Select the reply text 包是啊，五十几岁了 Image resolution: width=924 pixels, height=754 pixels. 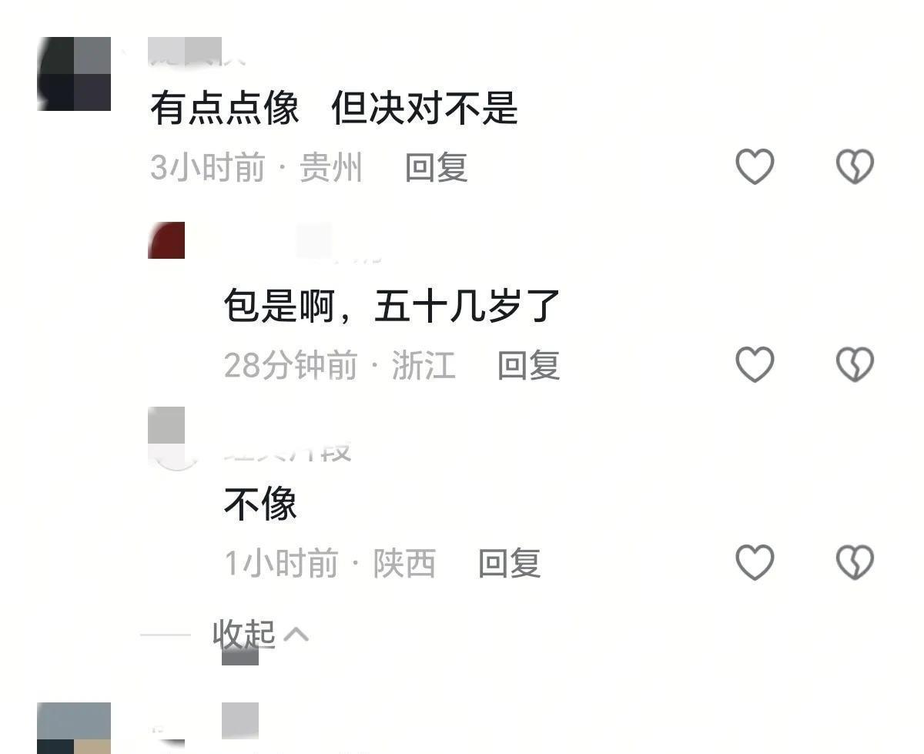click(x=392, y=307)
